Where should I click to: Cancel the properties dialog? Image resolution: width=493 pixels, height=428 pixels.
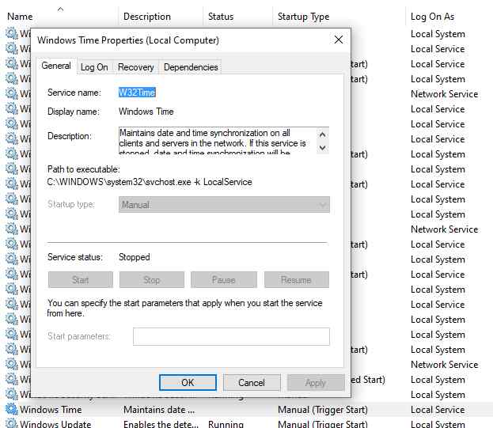(251, 383)
